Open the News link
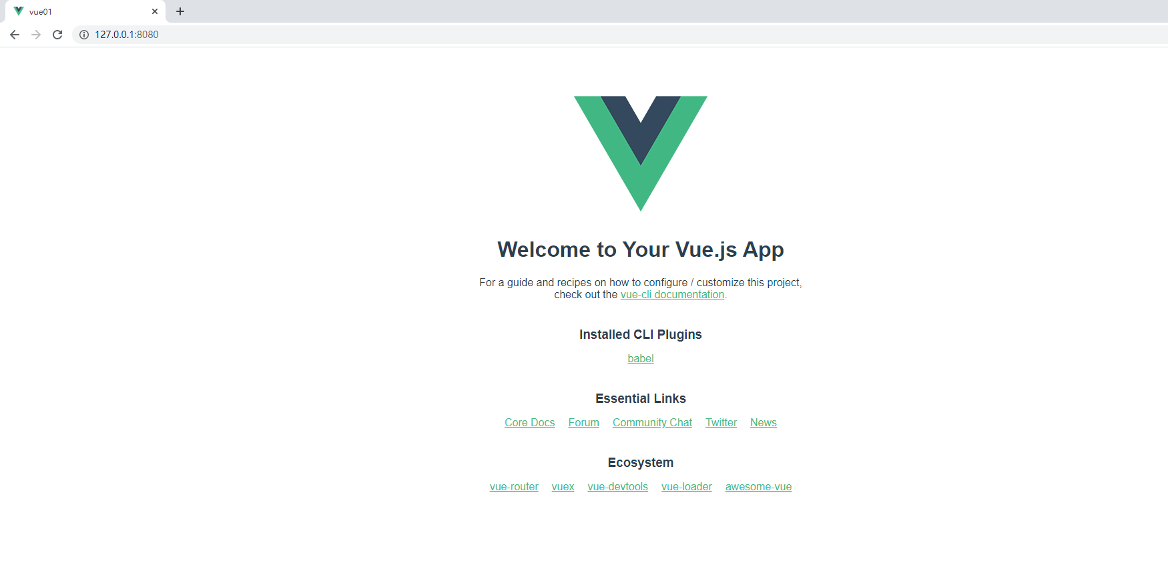 764,423
